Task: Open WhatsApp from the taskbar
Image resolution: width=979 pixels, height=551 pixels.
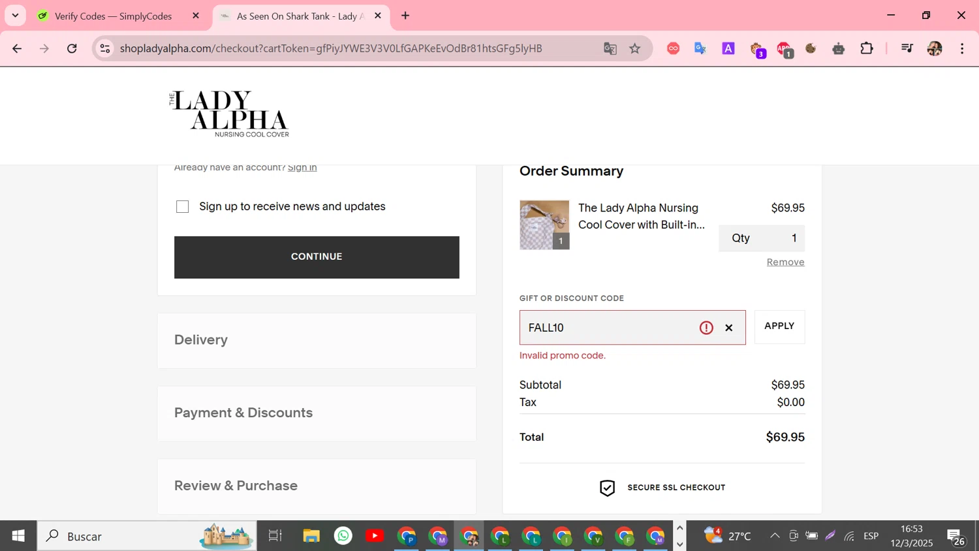Action: click(x=343, y=536)
